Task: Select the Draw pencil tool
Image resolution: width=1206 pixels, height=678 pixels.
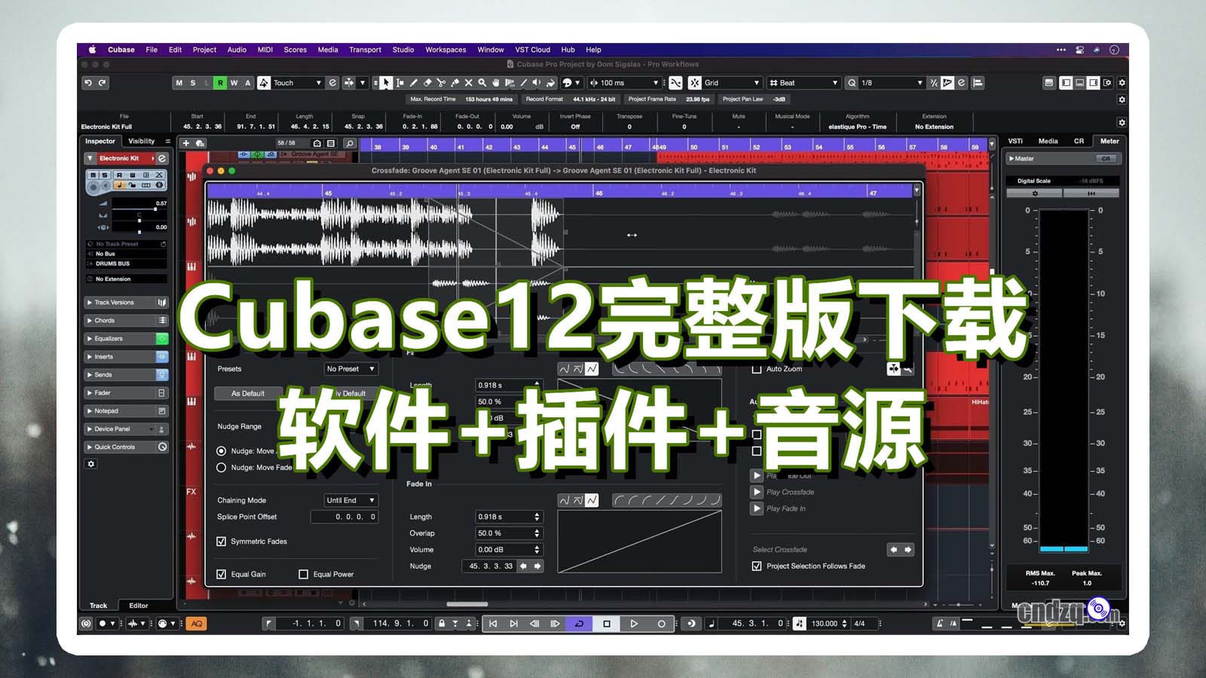Action: click(x=413, y=83)
